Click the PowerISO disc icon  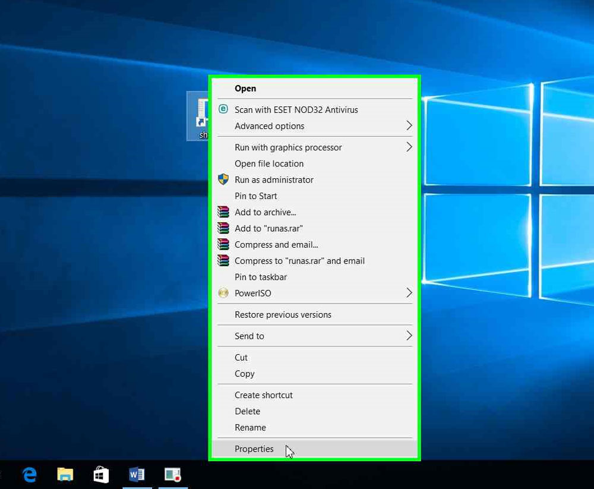(223, 293)
